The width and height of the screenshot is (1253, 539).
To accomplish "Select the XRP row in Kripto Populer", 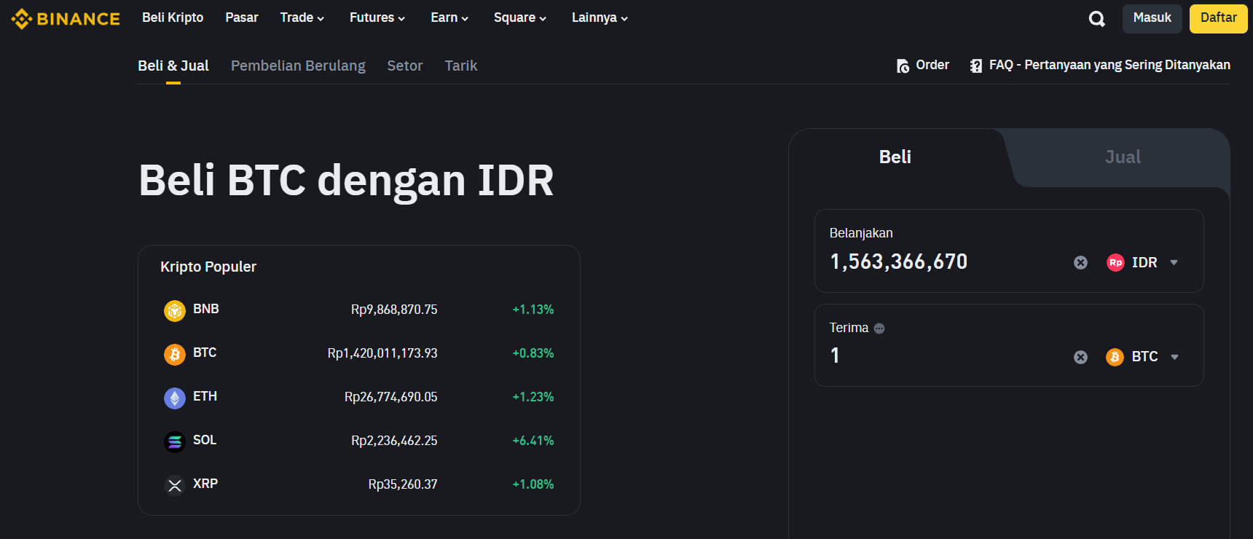I will [358, 484].
